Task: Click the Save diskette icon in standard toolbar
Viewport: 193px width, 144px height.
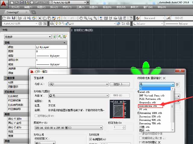Action: [x=14, y=18]
